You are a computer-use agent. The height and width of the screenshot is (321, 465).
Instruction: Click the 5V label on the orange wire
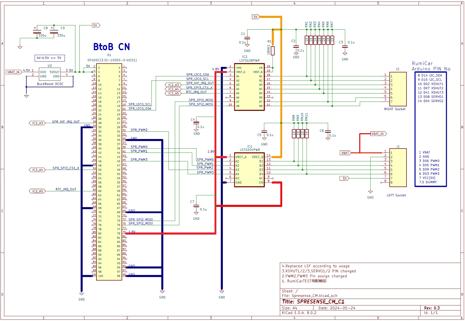255,17
